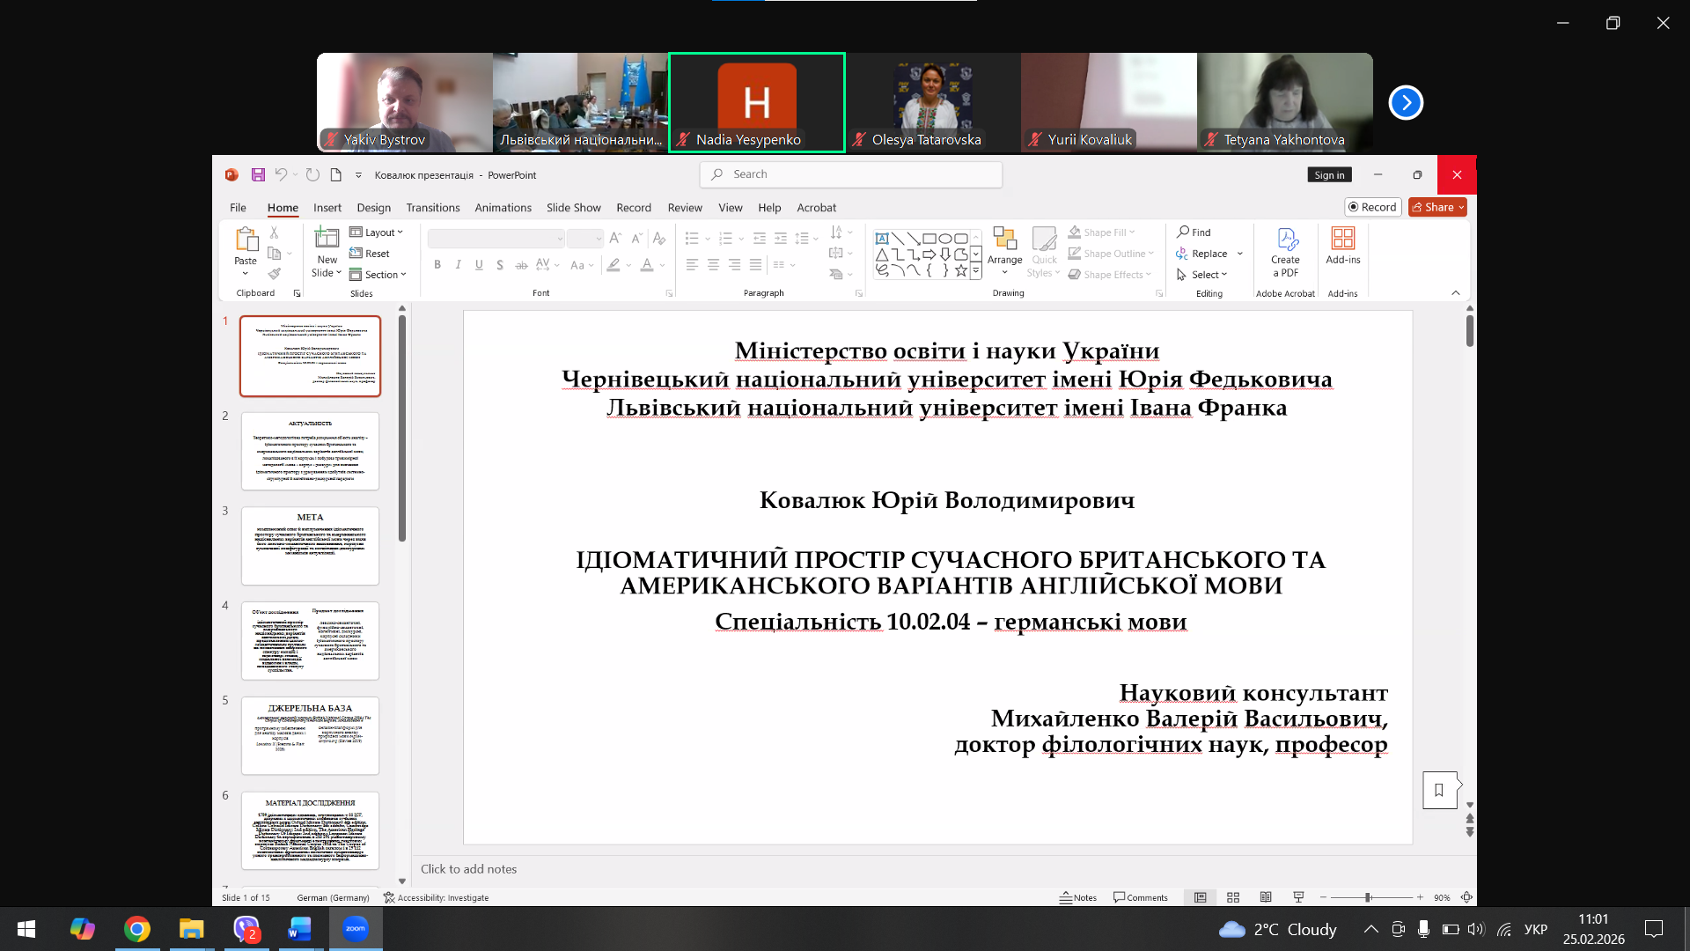Open the Select dropdown in Editing group

click(x=1201, y=275)
